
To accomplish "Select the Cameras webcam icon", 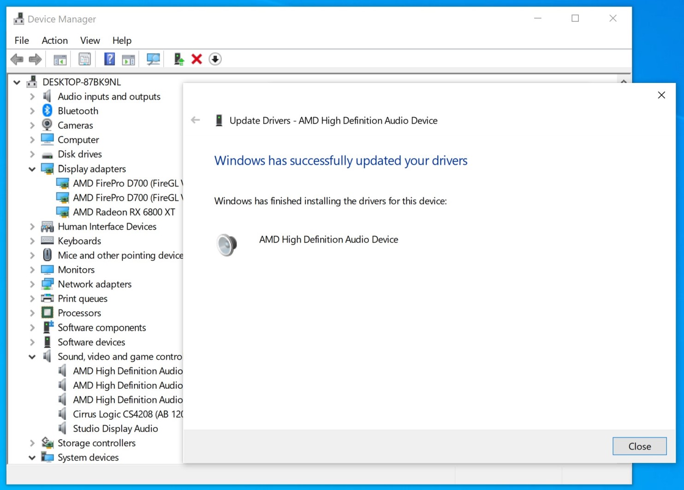I will tap(47, 125).
